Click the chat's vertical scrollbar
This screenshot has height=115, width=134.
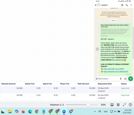[133, 43]
